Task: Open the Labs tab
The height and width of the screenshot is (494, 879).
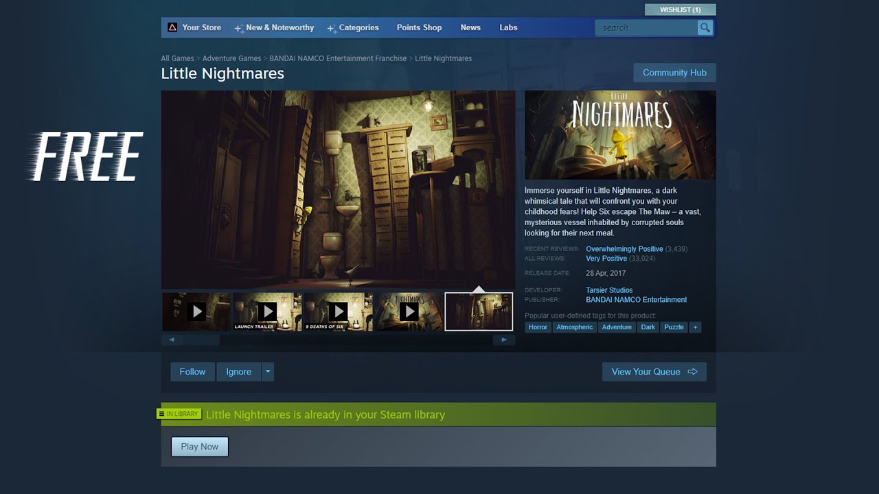Action: pyautogui.click(x=508, y=27)
